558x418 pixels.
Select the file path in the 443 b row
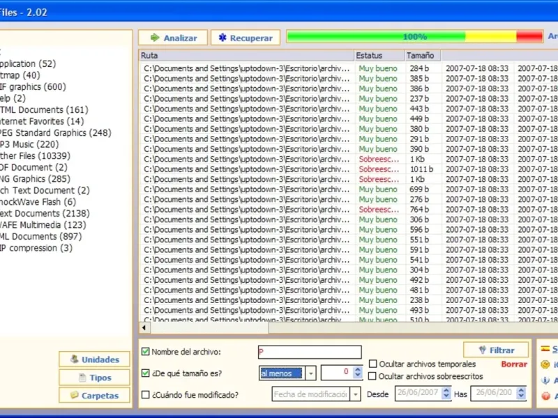(247, 109)
